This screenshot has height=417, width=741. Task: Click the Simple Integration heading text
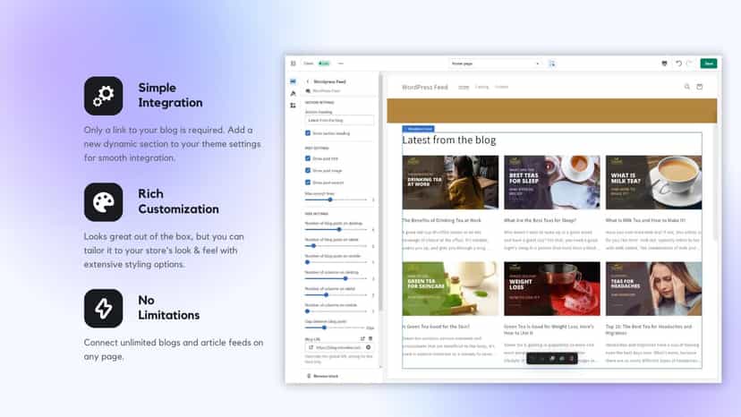(170, 95)
